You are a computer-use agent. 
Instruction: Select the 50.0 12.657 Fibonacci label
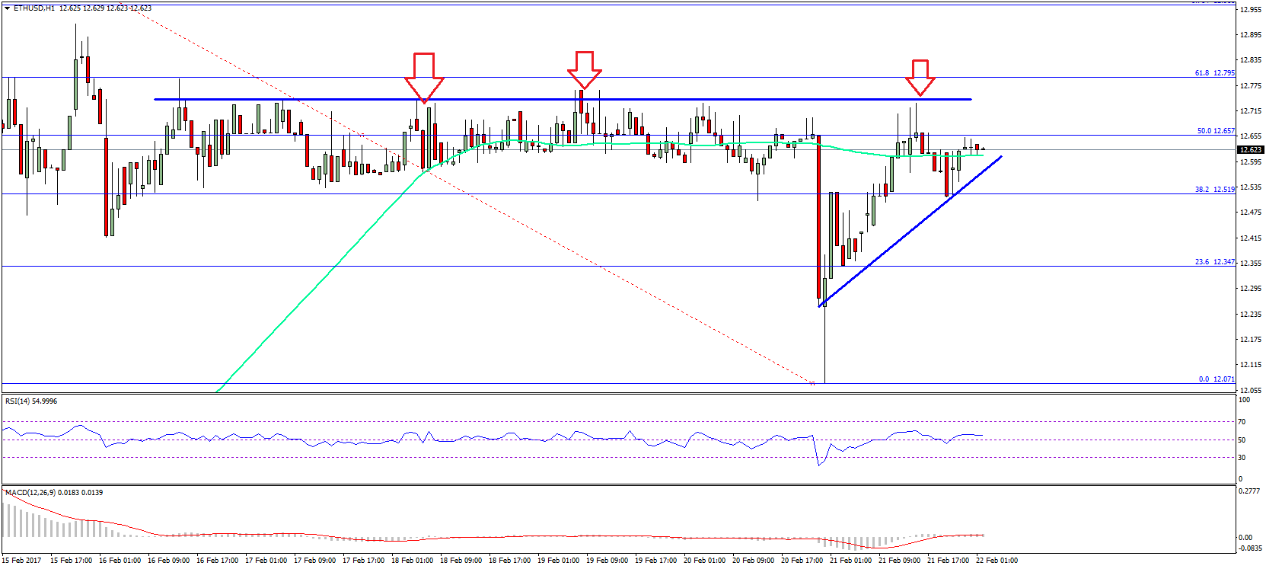click(1216, 131)
